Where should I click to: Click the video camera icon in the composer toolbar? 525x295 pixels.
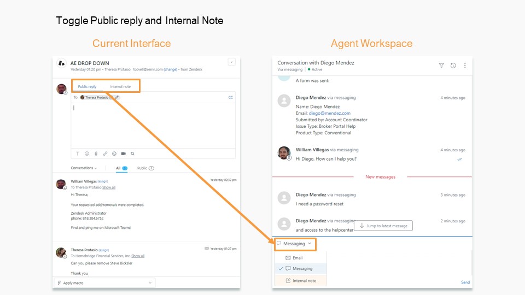(x=123, y=154)
